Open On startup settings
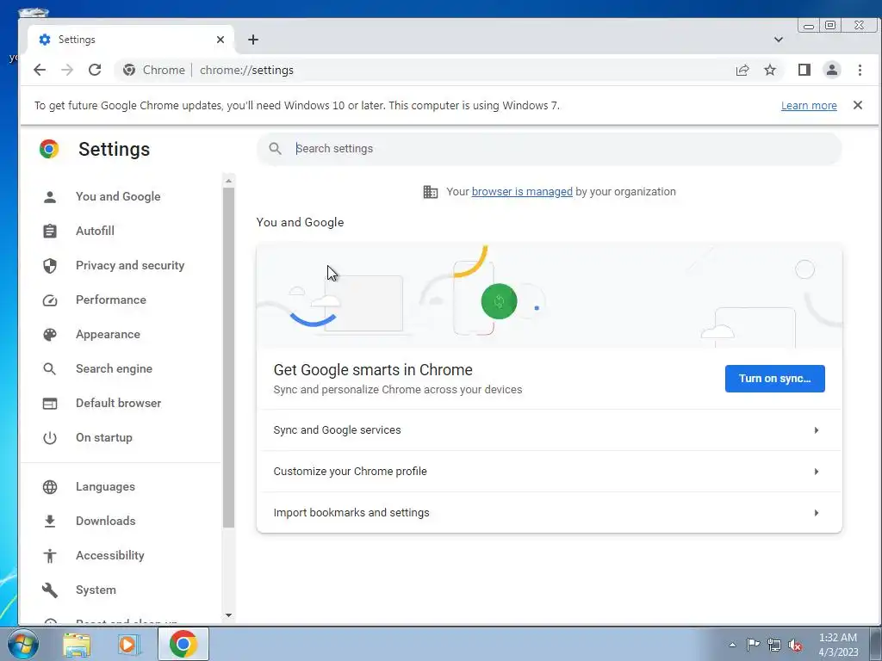This screenshot has width=882, height=661. pos(104,437)
